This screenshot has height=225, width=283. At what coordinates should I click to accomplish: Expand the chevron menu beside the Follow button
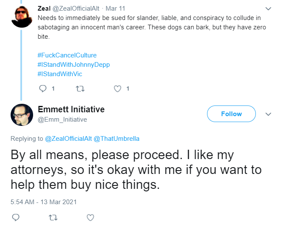tap(269, 114)
